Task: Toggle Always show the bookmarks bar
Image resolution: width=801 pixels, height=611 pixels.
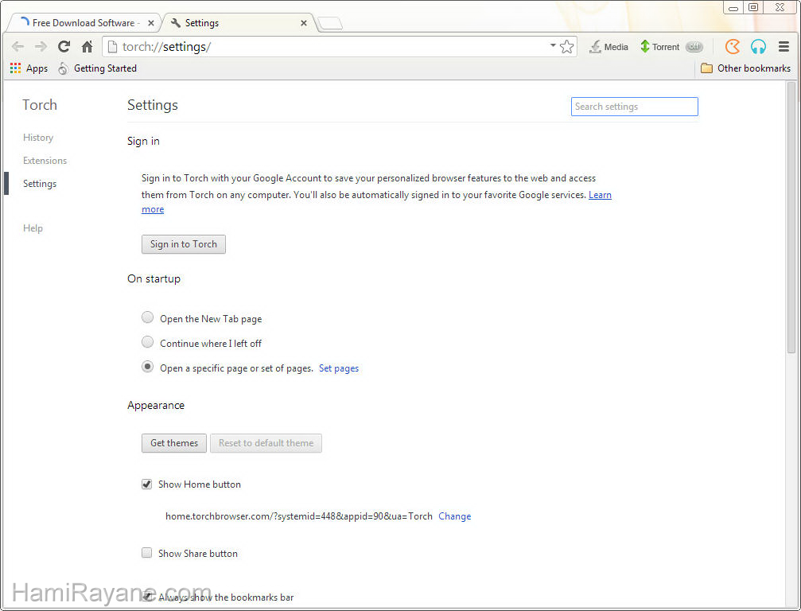Action: click(146, 596)
